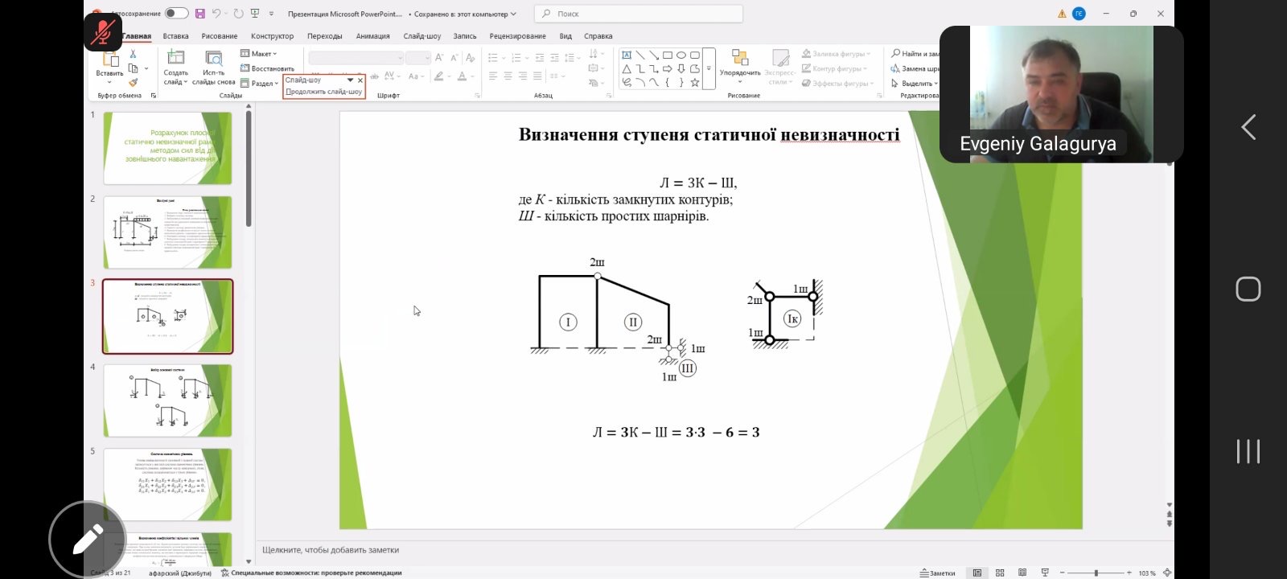This screenshot has height=579, width=1287.
Task: Select the star shape
Action: [x=695, y=82]
